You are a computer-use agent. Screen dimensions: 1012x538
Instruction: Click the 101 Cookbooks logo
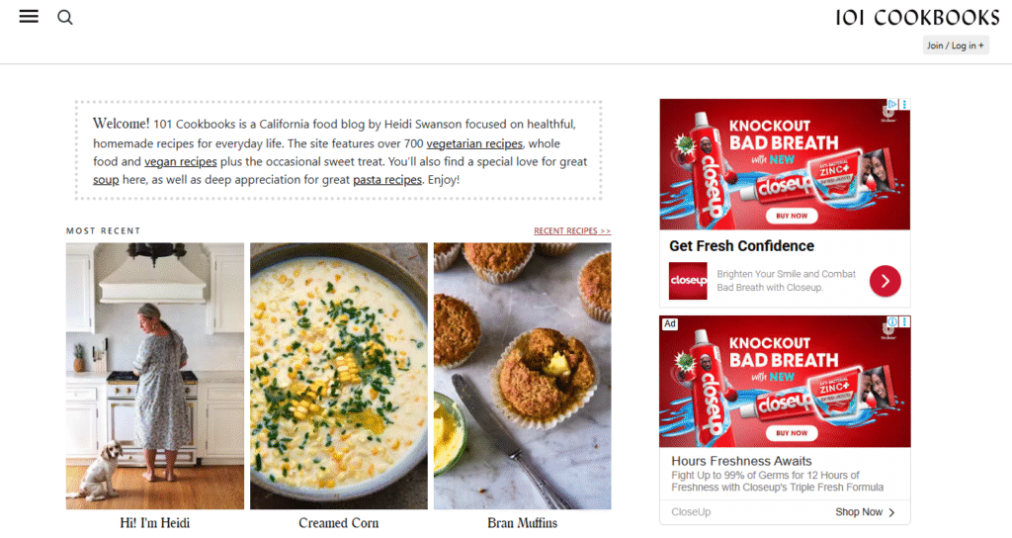(917, 18)
